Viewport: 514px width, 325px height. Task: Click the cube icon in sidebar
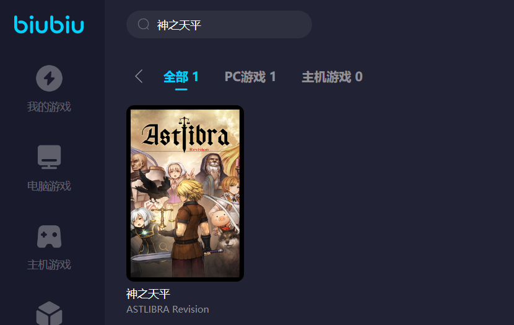click(49, 313)
